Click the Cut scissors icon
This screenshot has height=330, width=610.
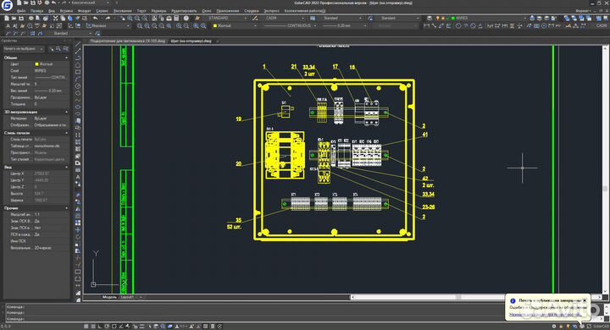click(x=56, y=19)
